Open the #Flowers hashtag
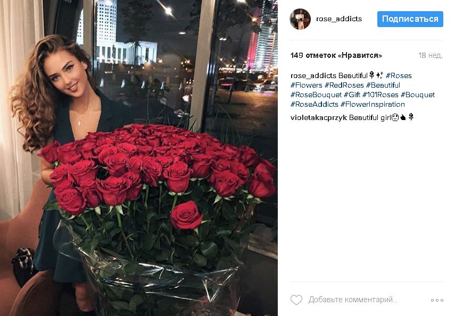Image resolution: width=455 pixels, height=316 pixels. 307,85
